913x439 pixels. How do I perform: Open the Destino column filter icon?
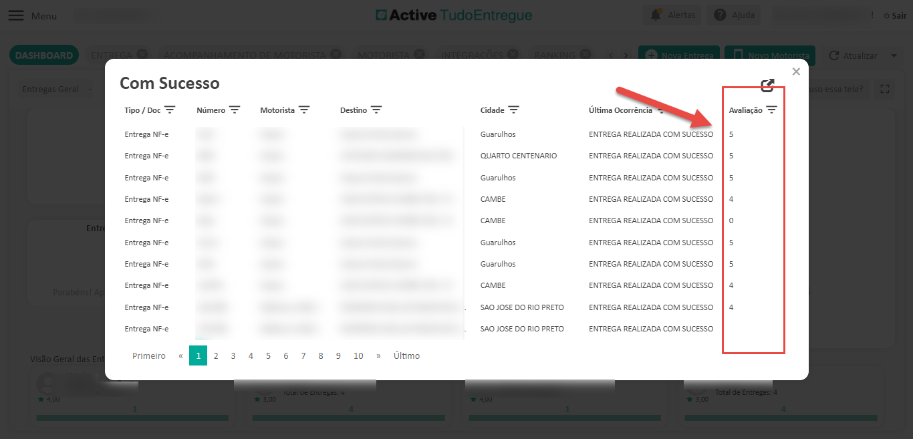[376, 110]
